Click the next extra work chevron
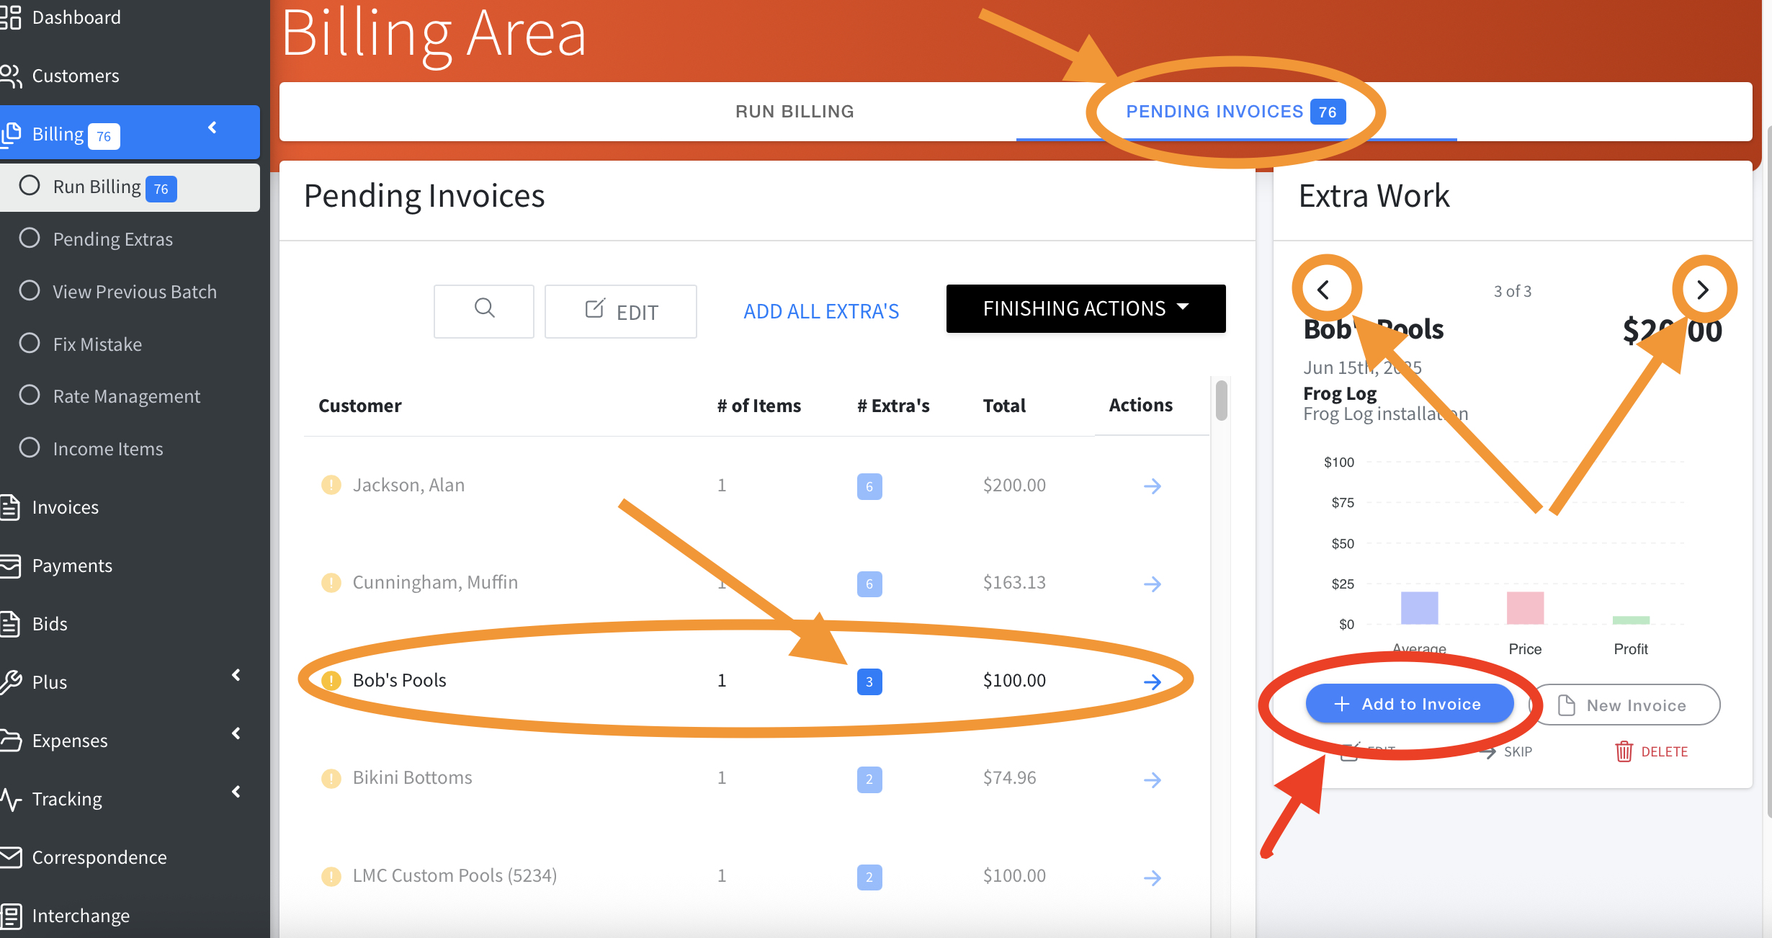The image size is (1772, 938). [x=1703, y=290]
